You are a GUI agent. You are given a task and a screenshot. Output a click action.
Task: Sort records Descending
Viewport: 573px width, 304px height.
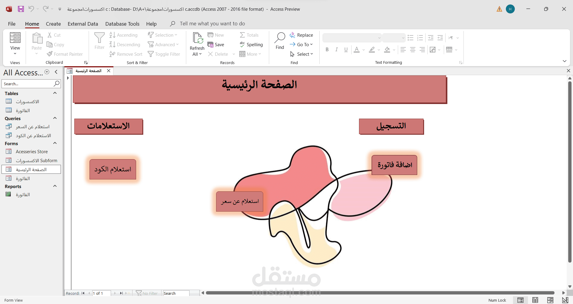tap(125, 45)
